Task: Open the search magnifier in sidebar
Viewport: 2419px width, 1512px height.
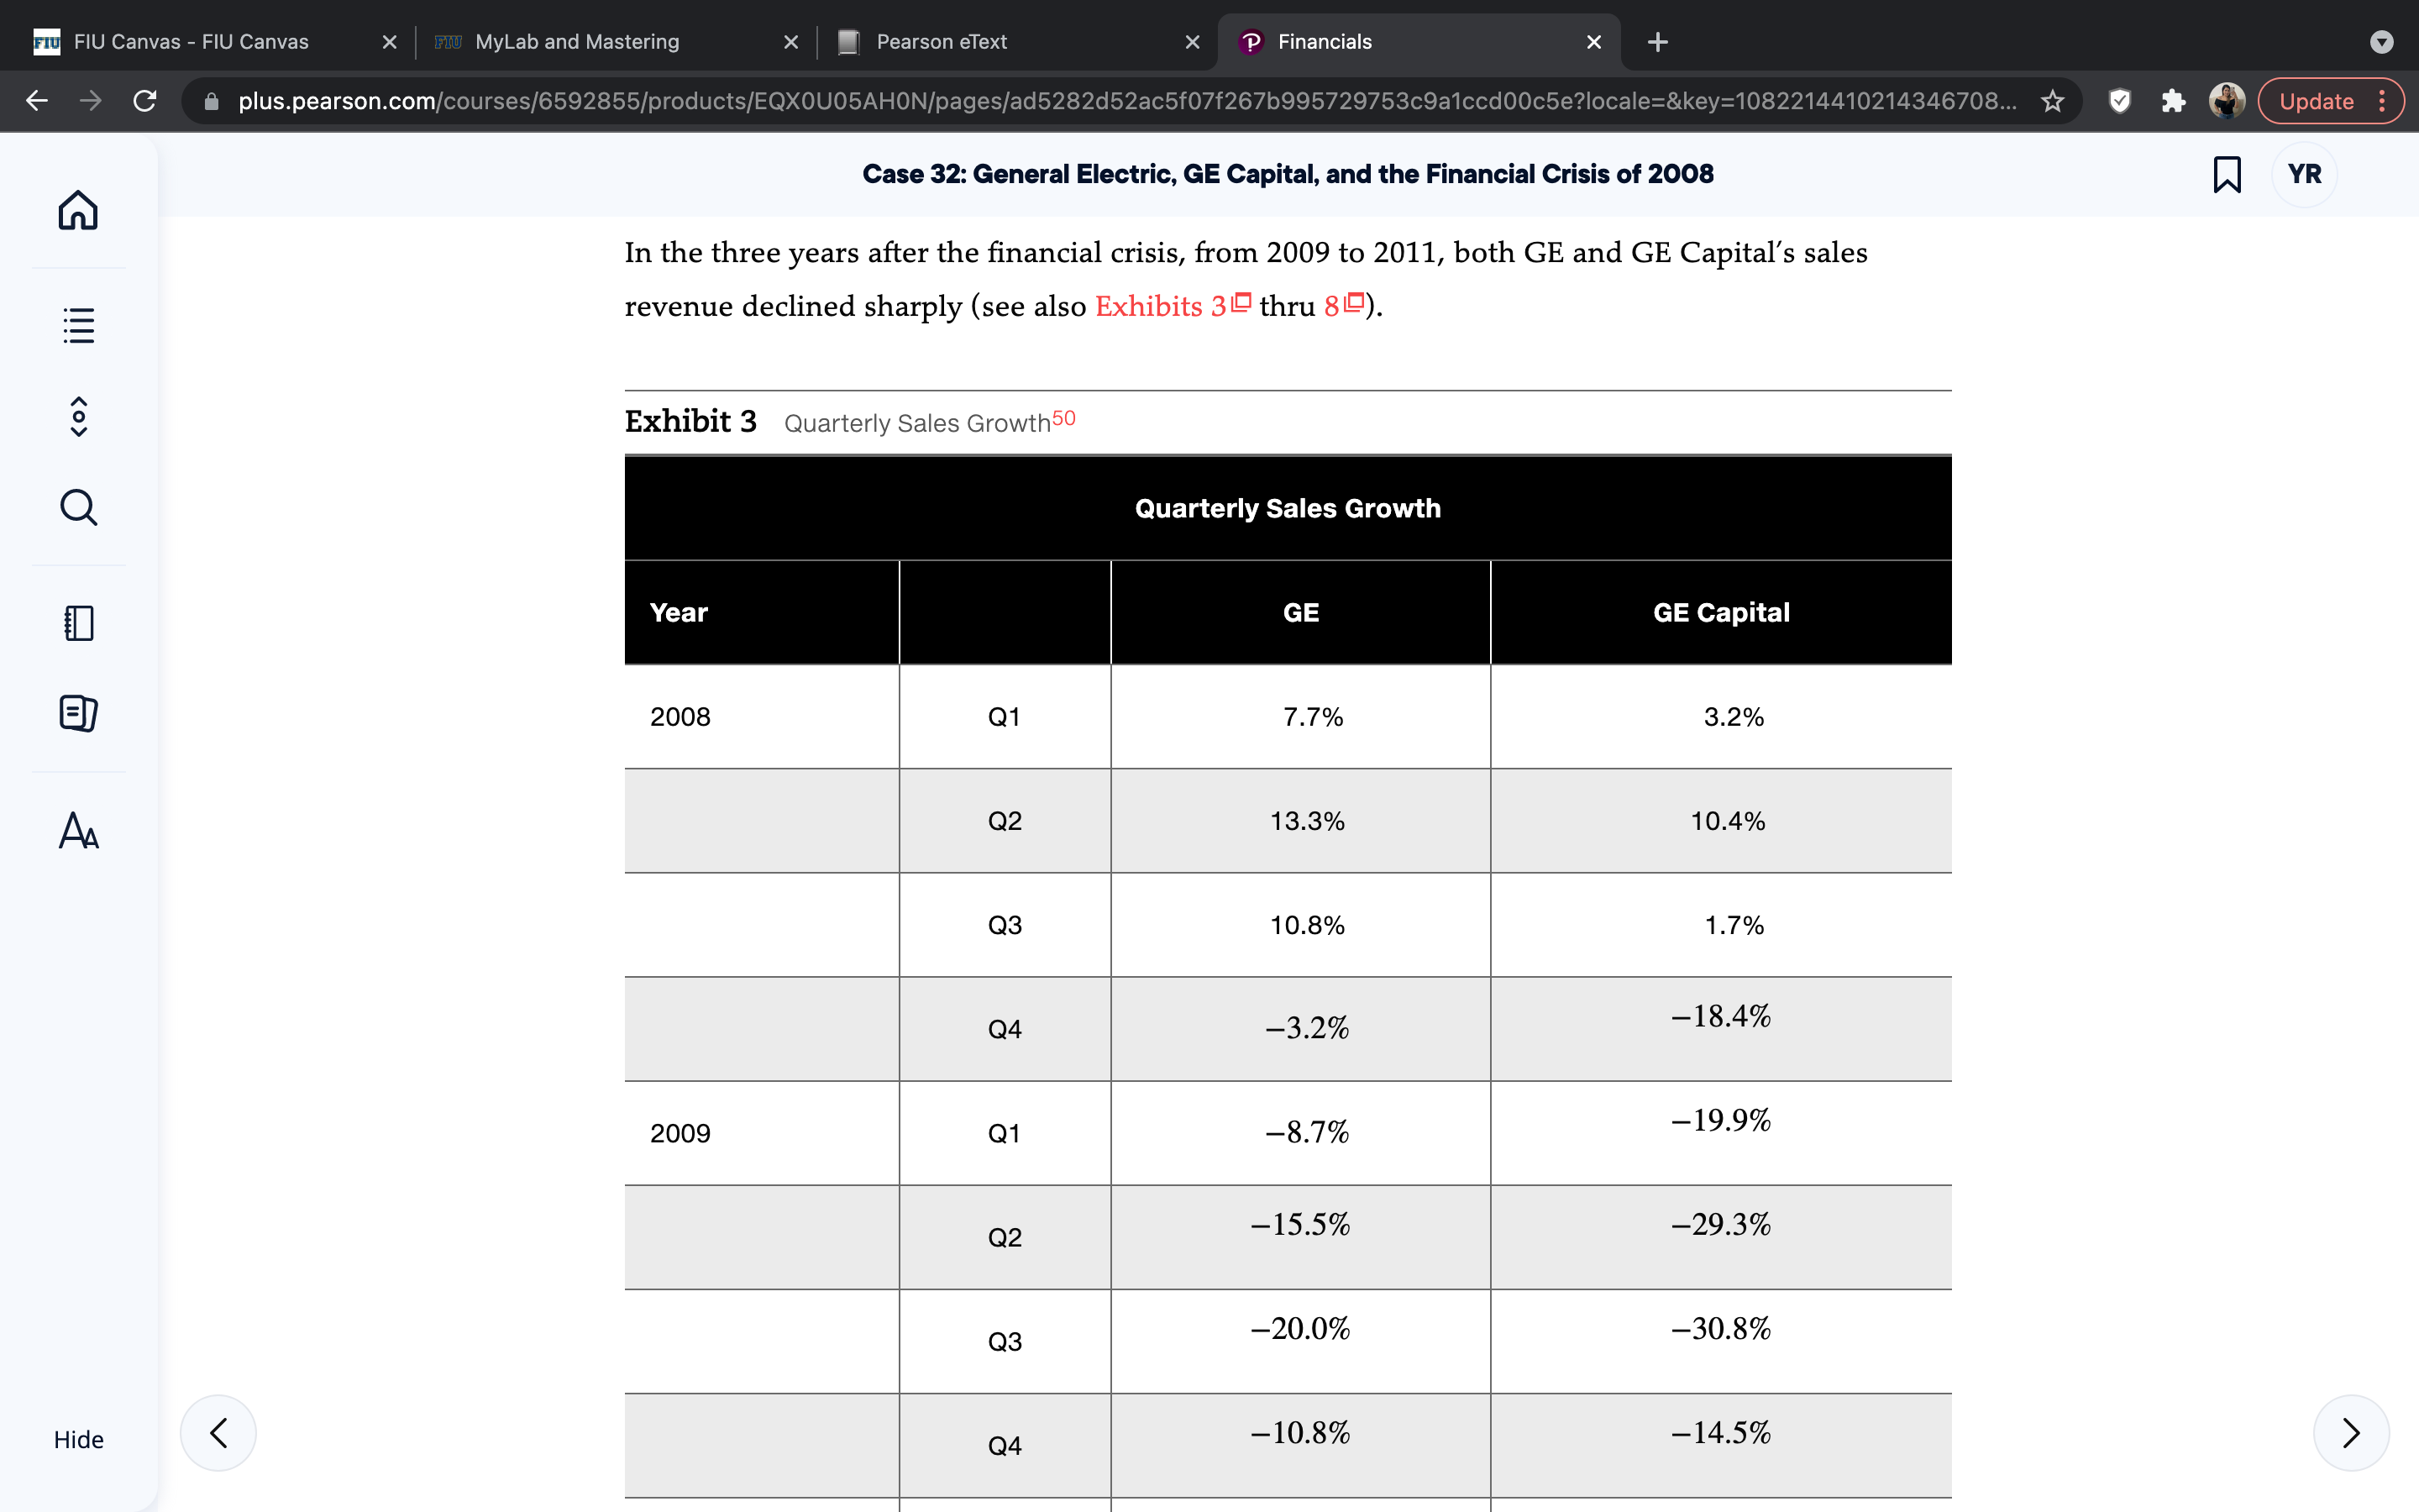Action: click(78, 507)
